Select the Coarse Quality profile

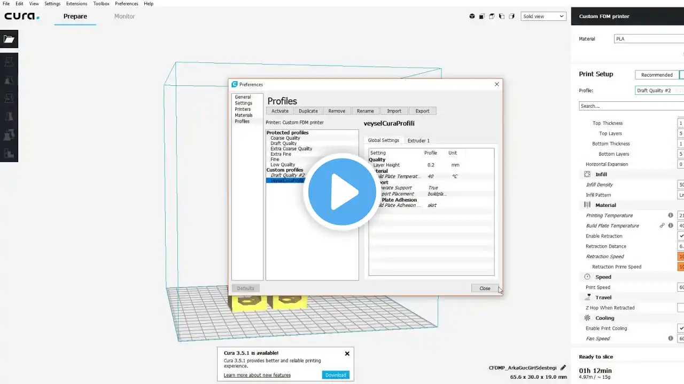pyautogui.click(x=285, y=138)
